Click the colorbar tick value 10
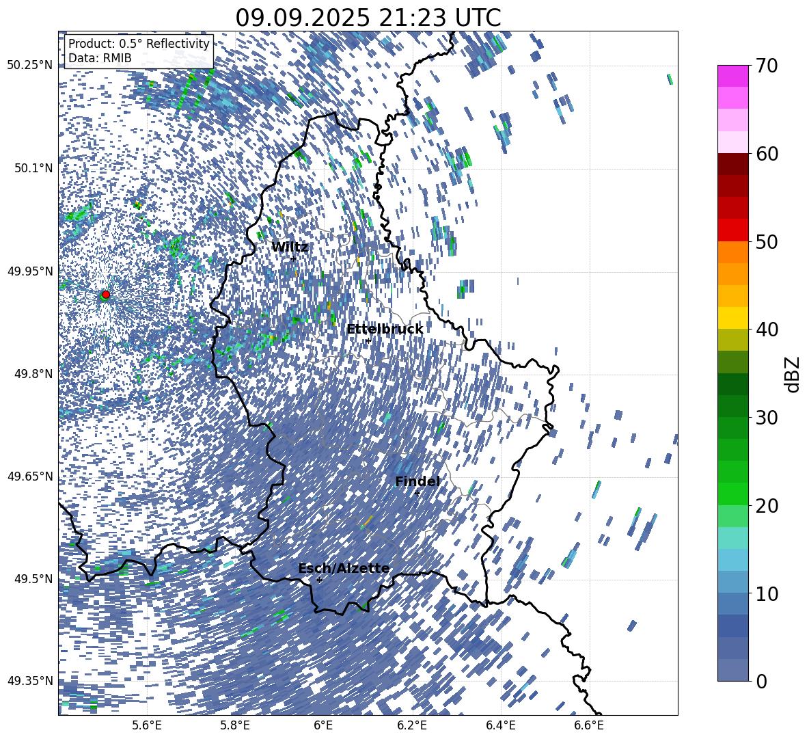The image size is (809, 739). [x=767, y=593]
